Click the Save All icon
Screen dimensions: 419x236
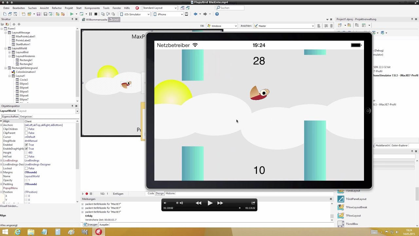tap(45, 14)
